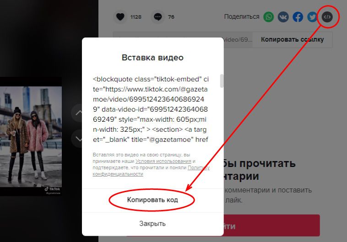Screen dimensions: 347x242
Task: Click the embed code icon
Action: click(x=327, y=17)
